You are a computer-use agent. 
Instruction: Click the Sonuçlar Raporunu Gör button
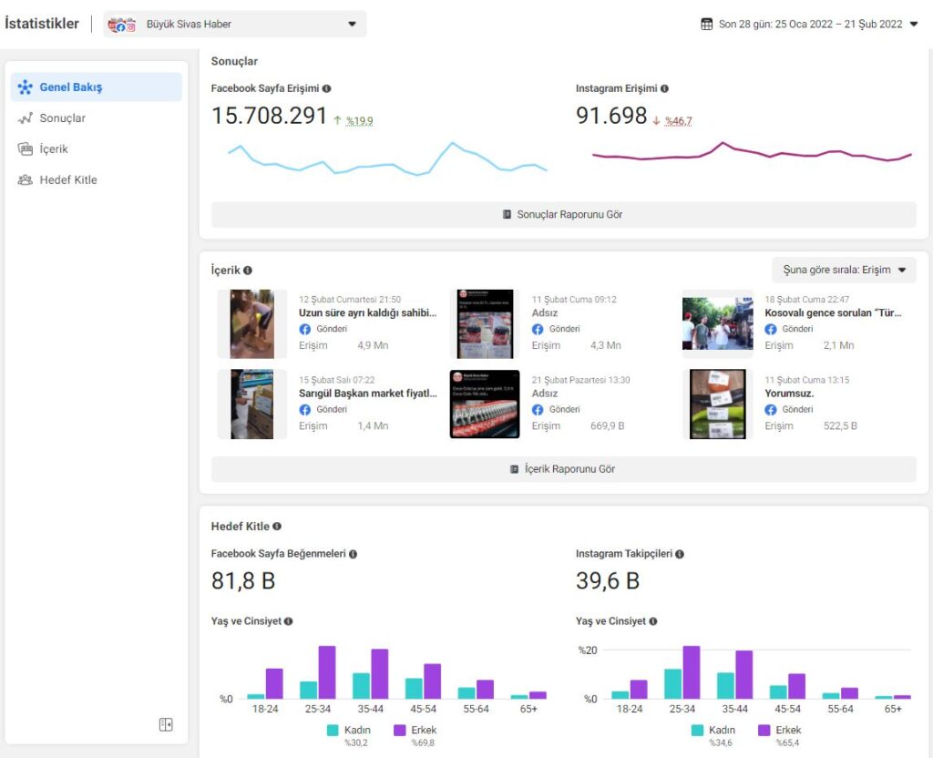[x=563, y=215]
